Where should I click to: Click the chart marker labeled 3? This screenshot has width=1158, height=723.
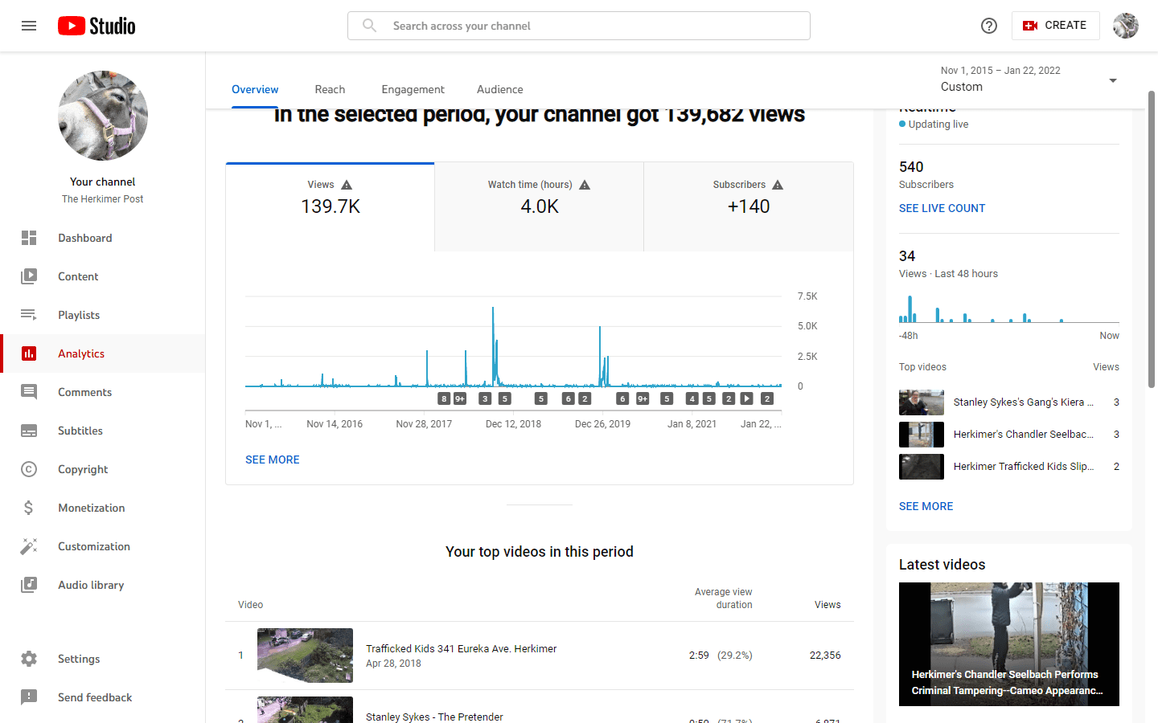pyautogui.click(x=485, y=398)
